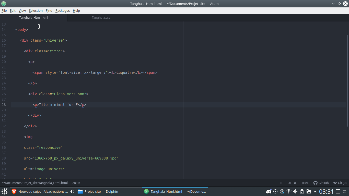Click the <img tag on line 34
349x196 pixels.
(x=28, y=137)
